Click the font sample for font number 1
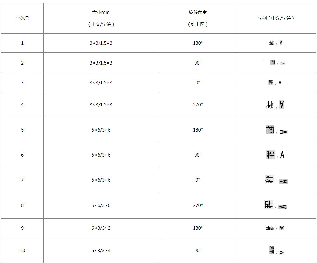The height and width of the screenshot is (263, 317). [276, 43]
